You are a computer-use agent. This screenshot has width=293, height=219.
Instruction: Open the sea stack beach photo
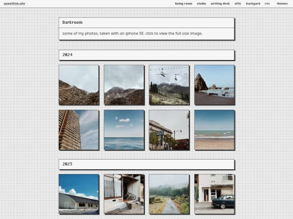(214, 85)
